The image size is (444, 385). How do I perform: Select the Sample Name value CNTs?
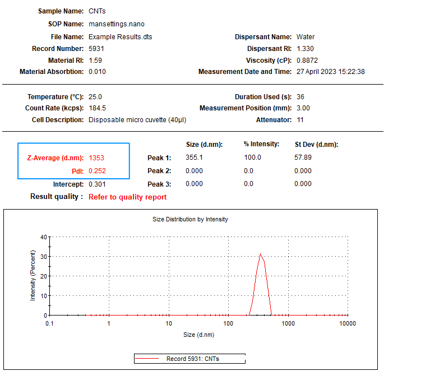(97, 11)
